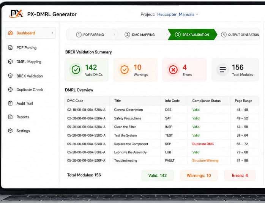265x203 pixels.
Task: Click the Reports file icon
Action: pos(11,117)
